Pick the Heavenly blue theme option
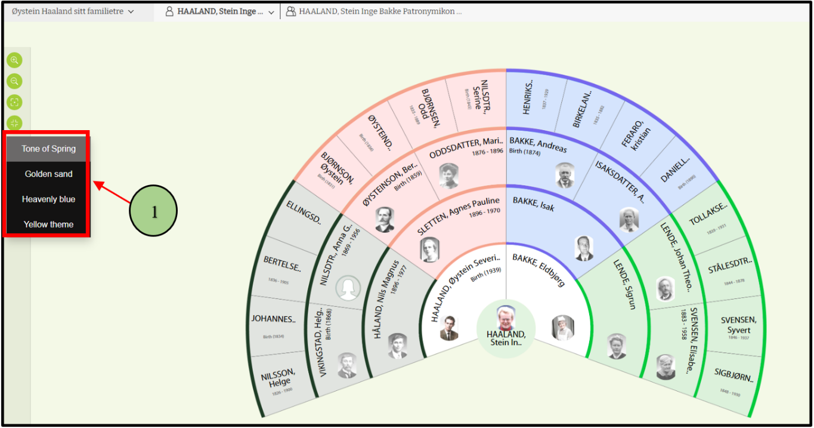Viewport: 814px width, 428px height. coord(48,199)
